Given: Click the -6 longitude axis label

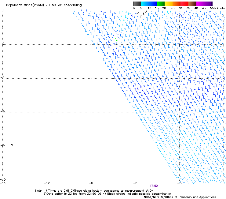Looking at the screenshot, I should point(135,183).
